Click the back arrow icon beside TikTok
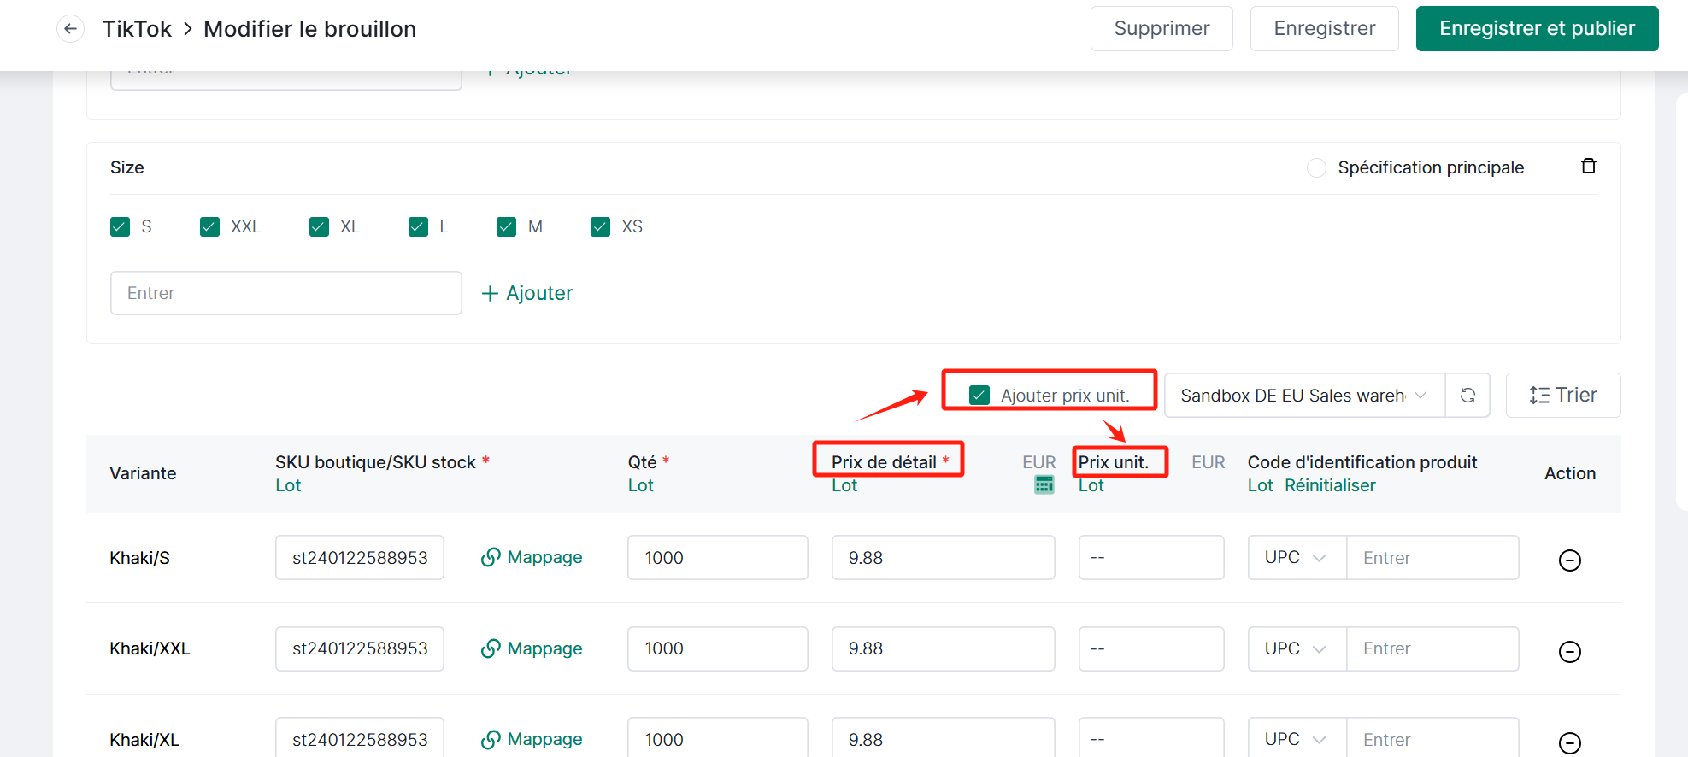The height and width of the screenshot is (757, 1688). pyautogui.click(x=70, y=29)
